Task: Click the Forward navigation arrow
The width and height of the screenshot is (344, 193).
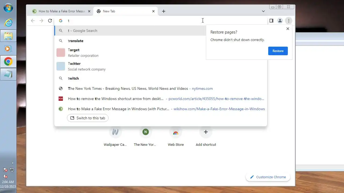Action: pos(41,21)
